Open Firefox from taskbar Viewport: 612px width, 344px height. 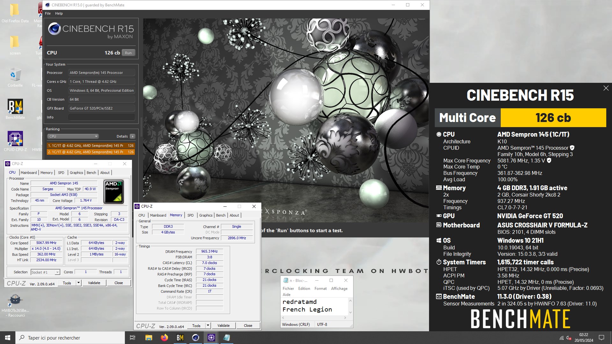tap(164, 338)
